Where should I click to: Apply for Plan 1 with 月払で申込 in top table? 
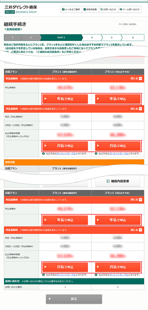(65, 146)
